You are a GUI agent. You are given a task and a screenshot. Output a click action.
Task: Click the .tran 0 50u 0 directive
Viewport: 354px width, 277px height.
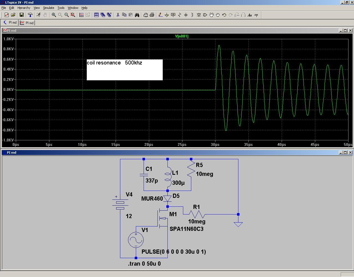point(144,264)
